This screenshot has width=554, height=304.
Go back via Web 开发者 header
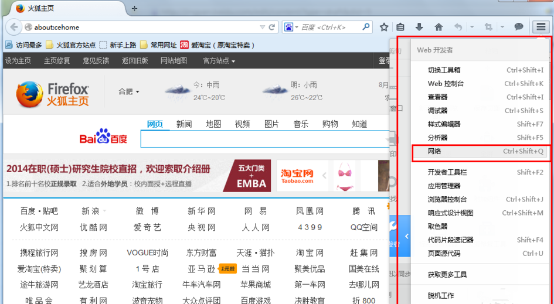coord(480,50)
